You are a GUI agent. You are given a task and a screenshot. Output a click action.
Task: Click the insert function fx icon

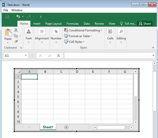(x=59, y=56)
